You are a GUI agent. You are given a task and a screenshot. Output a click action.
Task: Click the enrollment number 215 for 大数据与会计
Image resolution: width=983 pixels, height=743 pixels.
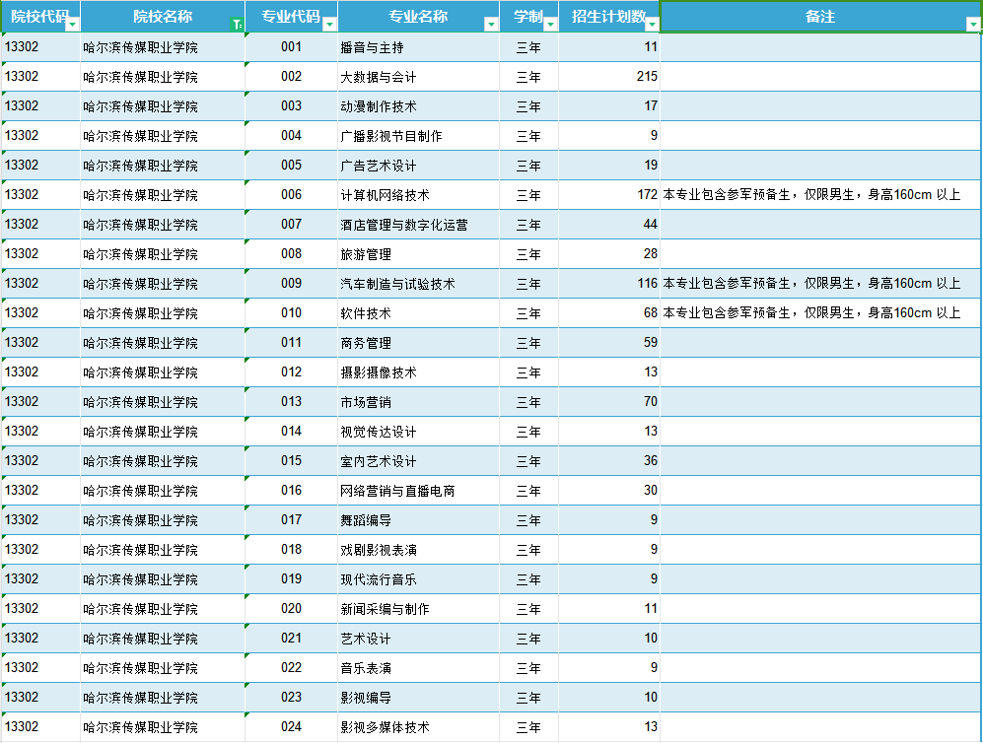pyautogui.click(x=637, y=76)
